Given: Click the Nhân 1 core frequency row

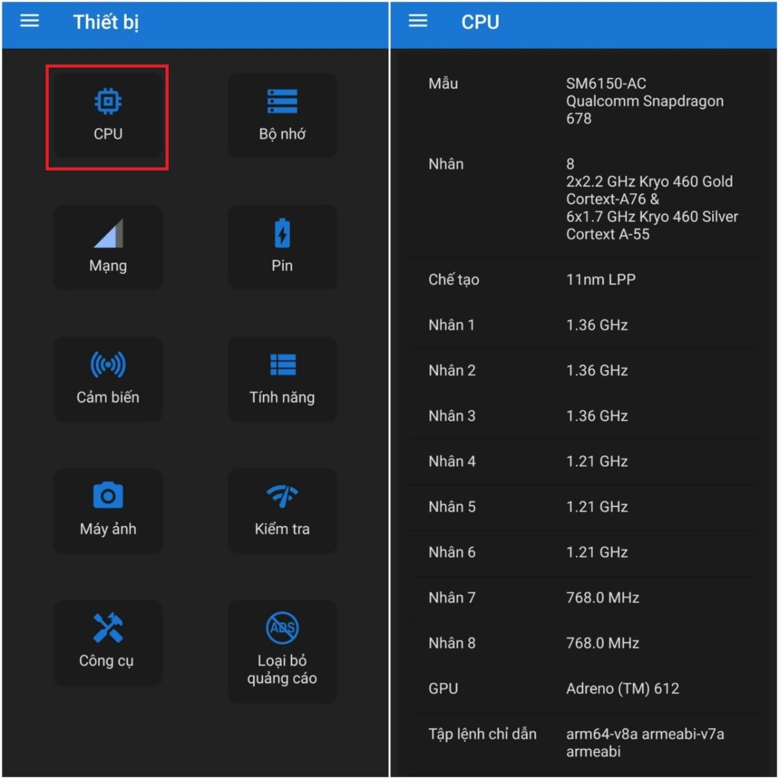Looking at the screenshot, I should [x=584, y=325].
